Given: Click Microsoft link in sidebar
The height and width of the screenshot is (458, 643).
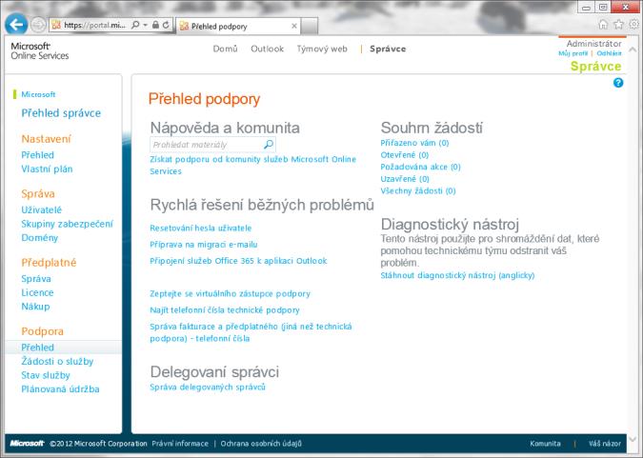Looking at the screenshot, I should (x=38, y=94).
